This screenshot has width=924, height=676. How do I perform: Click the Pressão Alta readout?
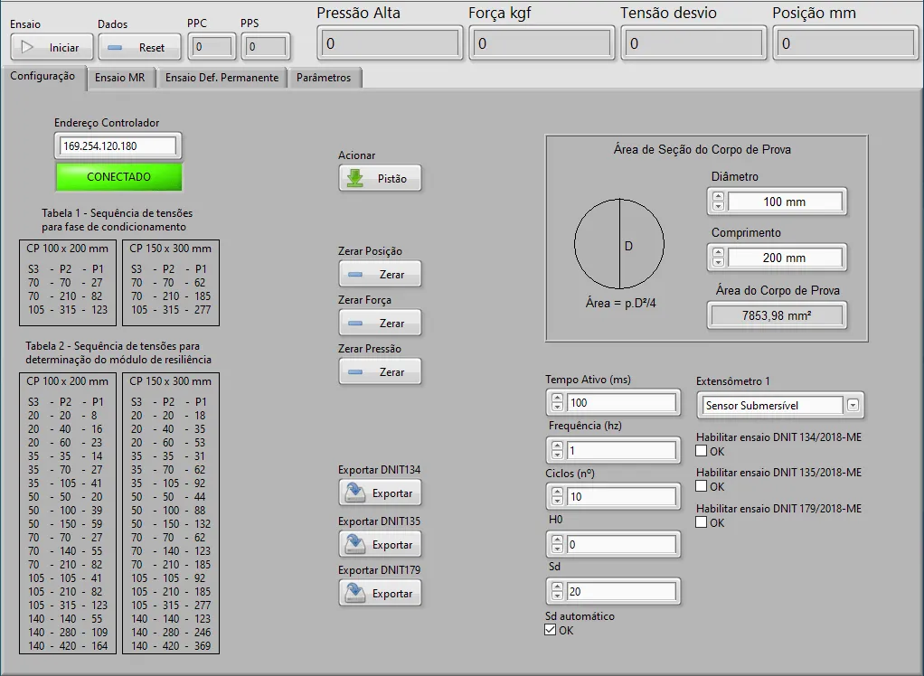(x=390, y=43)
